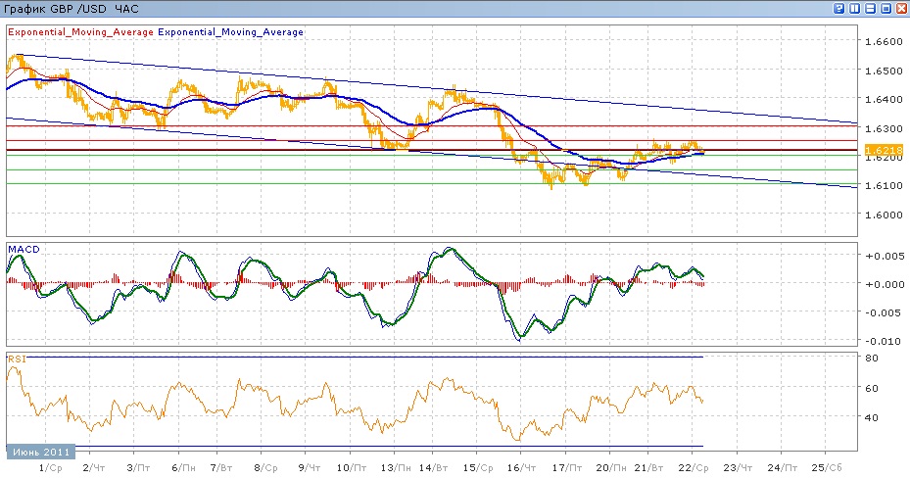This screenshot has width=910, height=479.
Task: Click the 6/Пн date on time axis
Action: (x=182, y=468)
